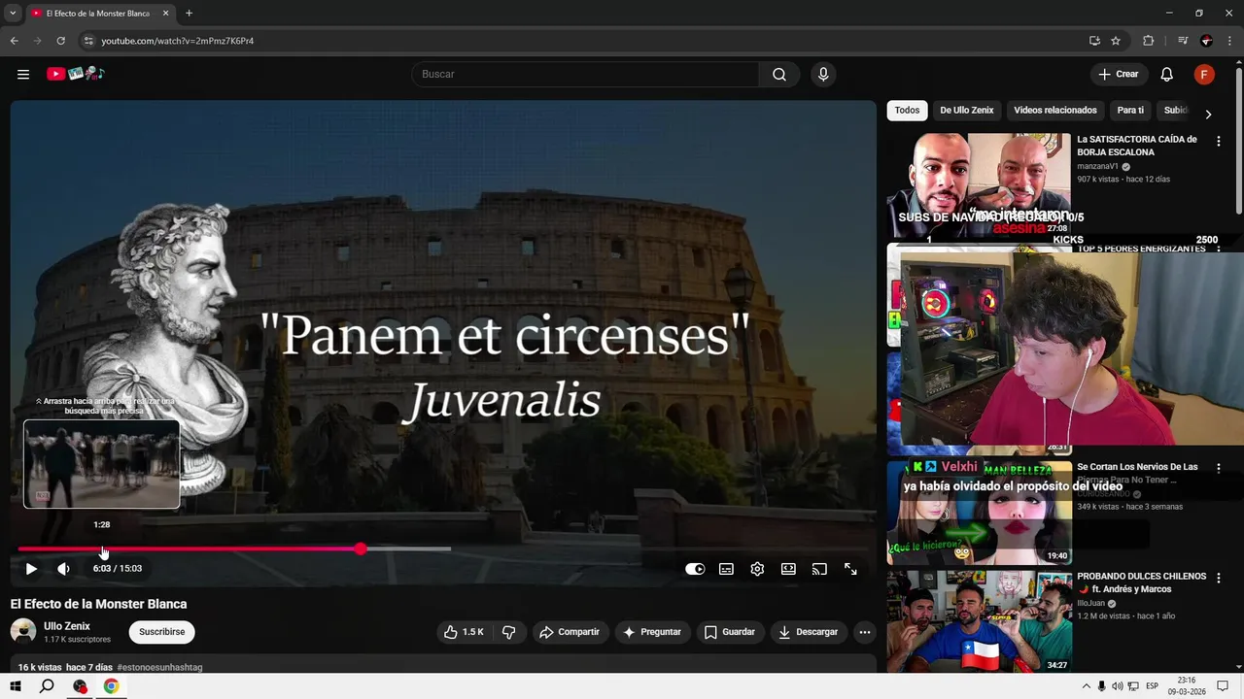Show more filter chips with arrow
The image size is (1244, 699).
[x=1208, y=114]
